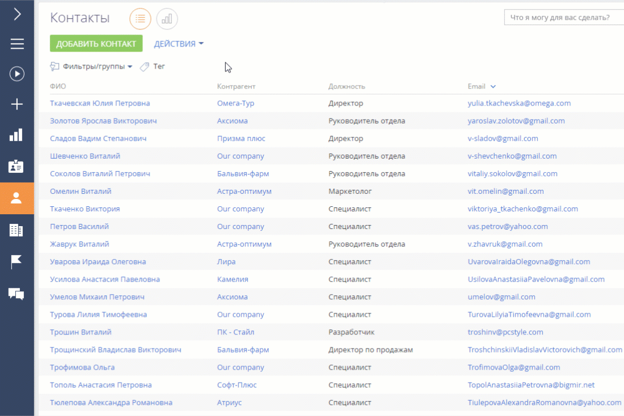624x416 pixels.
Task: Click Разработчик position cell
Action: (x=351, y=332)
